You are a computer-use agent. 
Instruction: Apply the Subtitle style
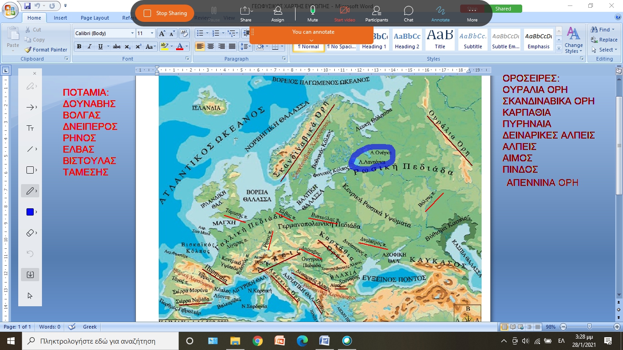point(473,40)
